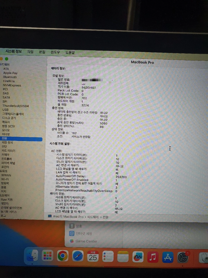The height and width of the screenshot is (278, 208).
Task: Select ATA in hardware sidebar
Action: click(6, 69)
